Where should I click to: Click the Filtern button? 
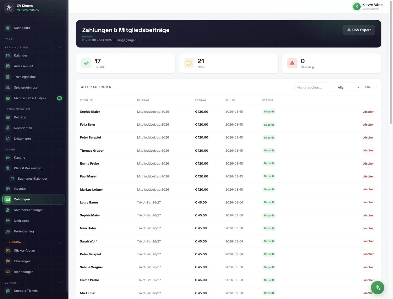click(x=369, y=87)
